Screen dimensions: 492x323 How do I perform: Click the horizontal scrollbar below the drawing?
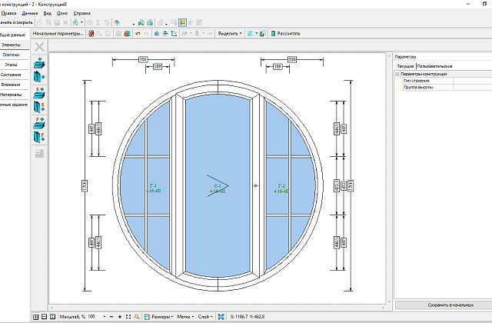point(218,308)
